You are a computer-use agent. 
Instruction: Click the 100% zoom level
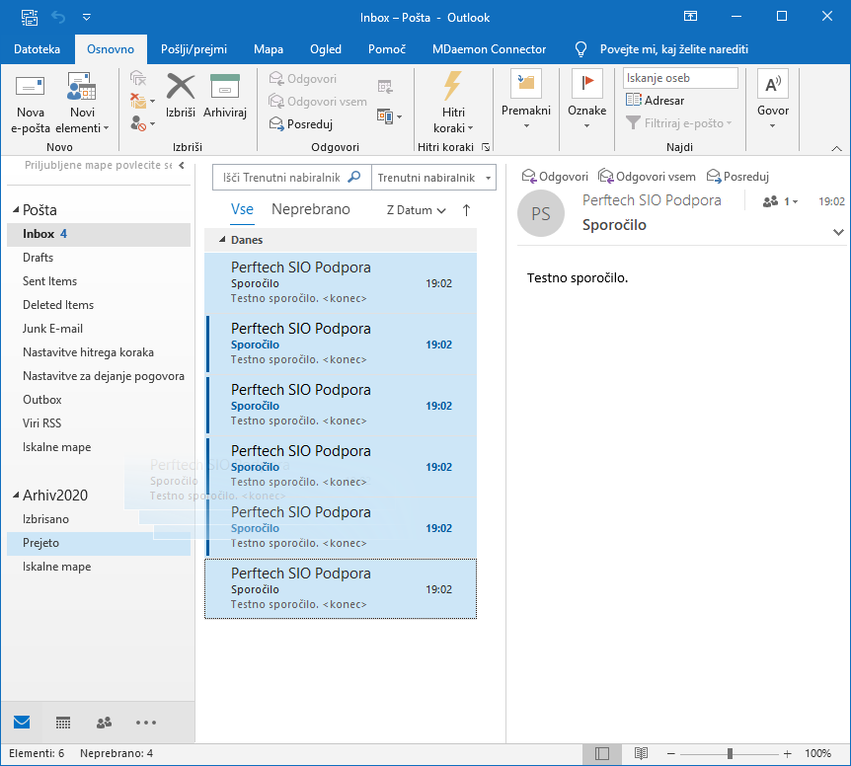click(817, 753)
